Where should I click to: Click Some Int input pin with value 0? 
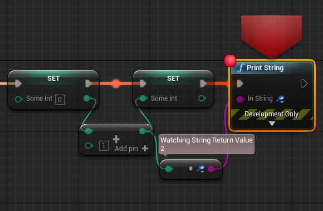tap(19, 100)
